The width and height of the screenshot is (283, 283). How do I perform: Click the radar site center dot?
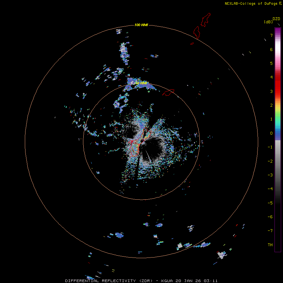click(x=142, y=141)
